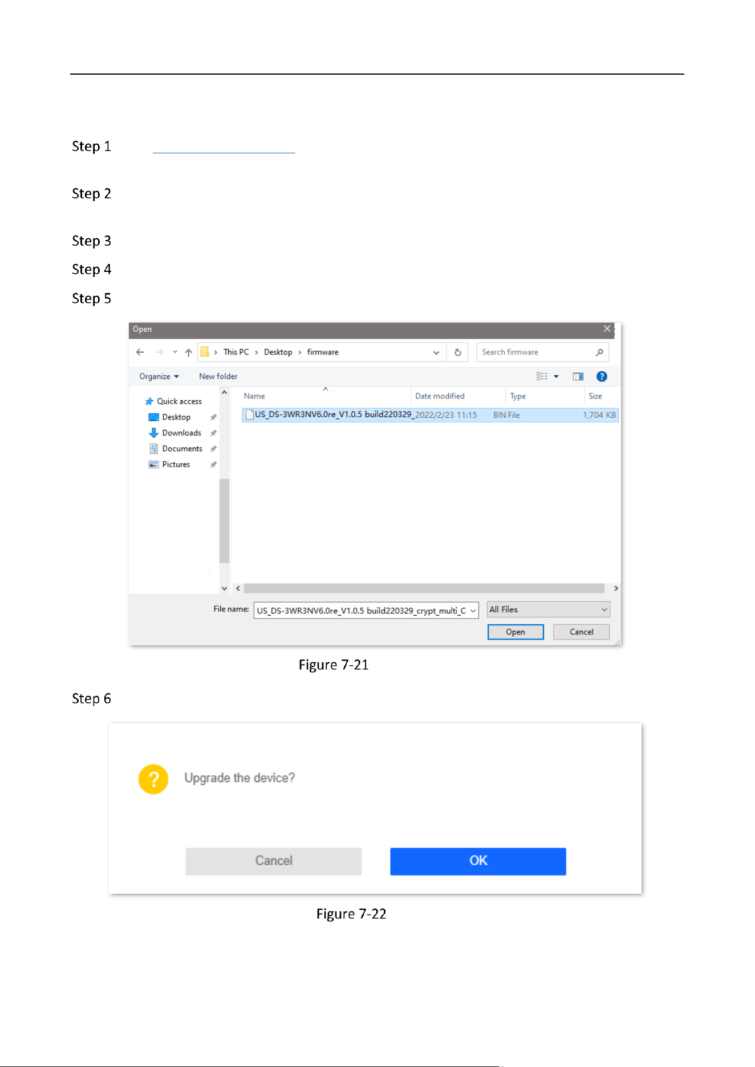Viewport: 755px width, 1067px height.
Task: Expand the File name combo dropdown
Action: 473,610
